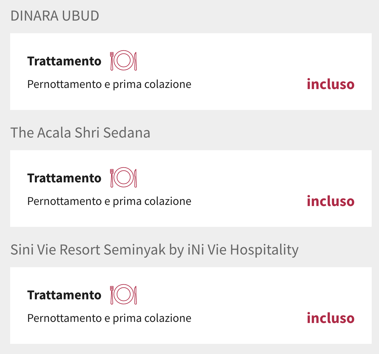Click 'incluso' in the Sini Vie Resort card
Screen dimensions: 379x354
click(x=331, y=318)
